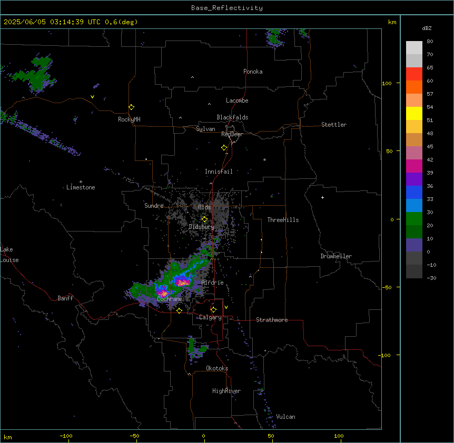Click the Lake Louise label
The height and width of the screenshot is (443, 454).
point(9,255)
